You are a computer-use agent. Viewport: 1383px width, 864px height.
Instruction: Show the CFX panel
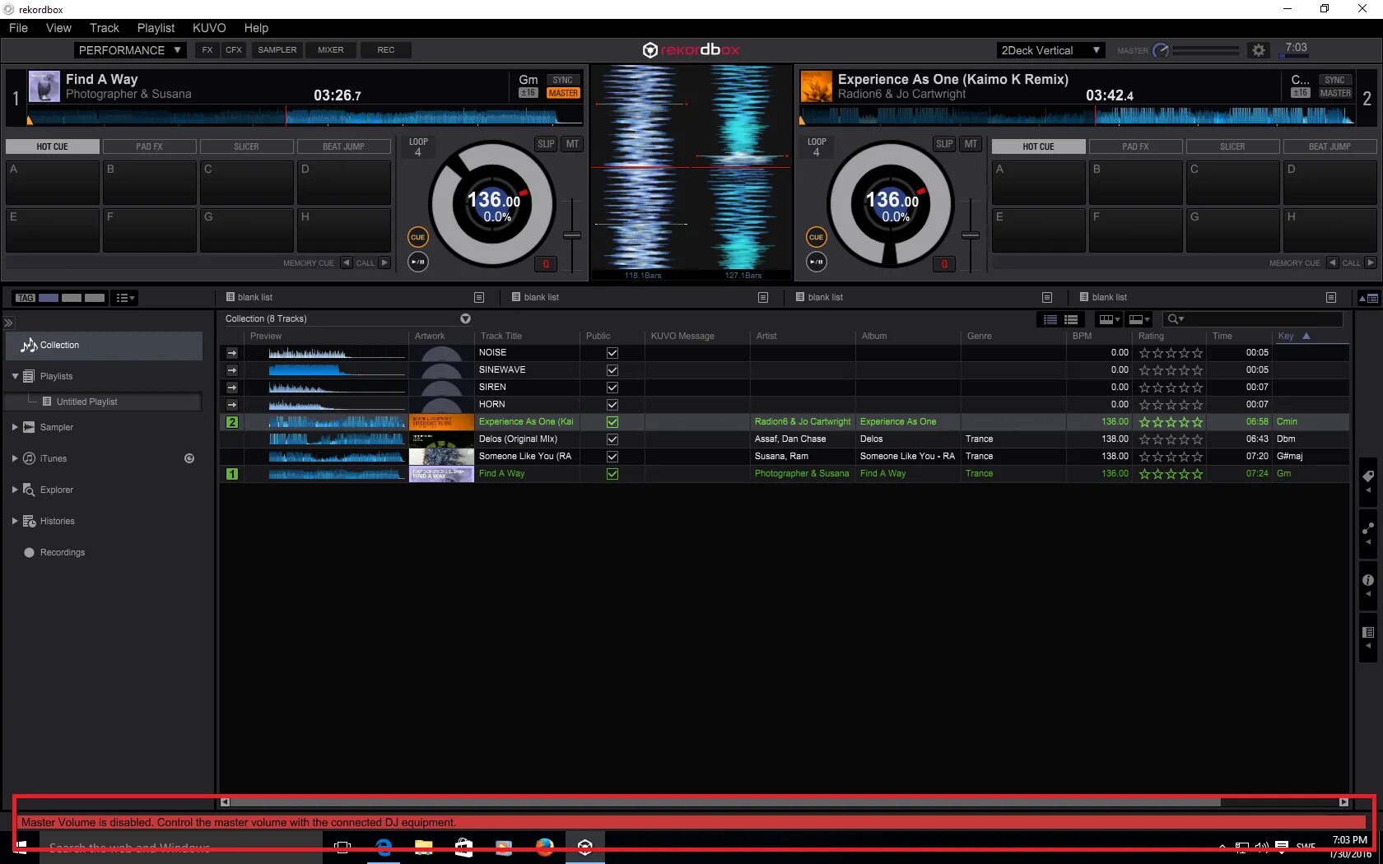click(x=234, y=50)
